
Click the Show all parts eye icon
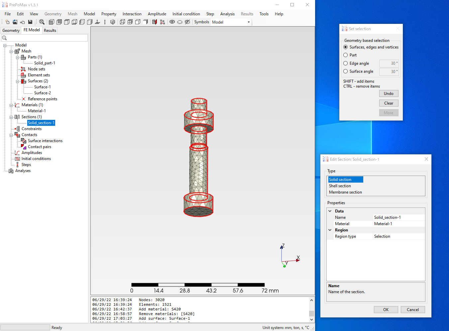[172, 22]
